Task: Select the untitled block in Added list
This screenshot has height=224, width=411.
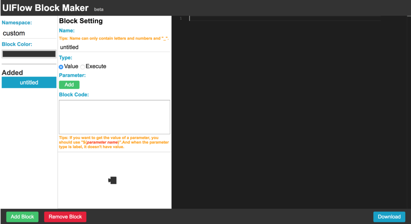Action: click(29, 83)
